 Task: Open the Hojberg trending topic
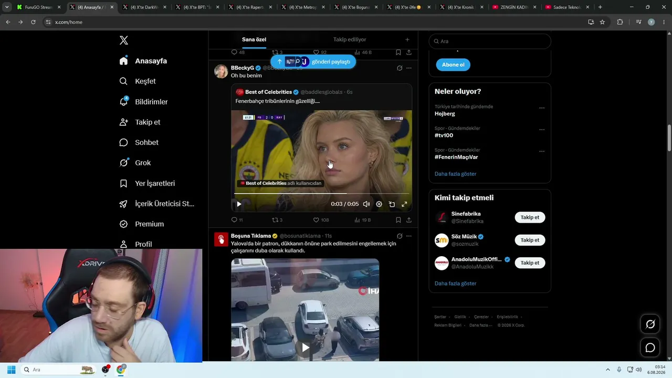tap(445, 113)
